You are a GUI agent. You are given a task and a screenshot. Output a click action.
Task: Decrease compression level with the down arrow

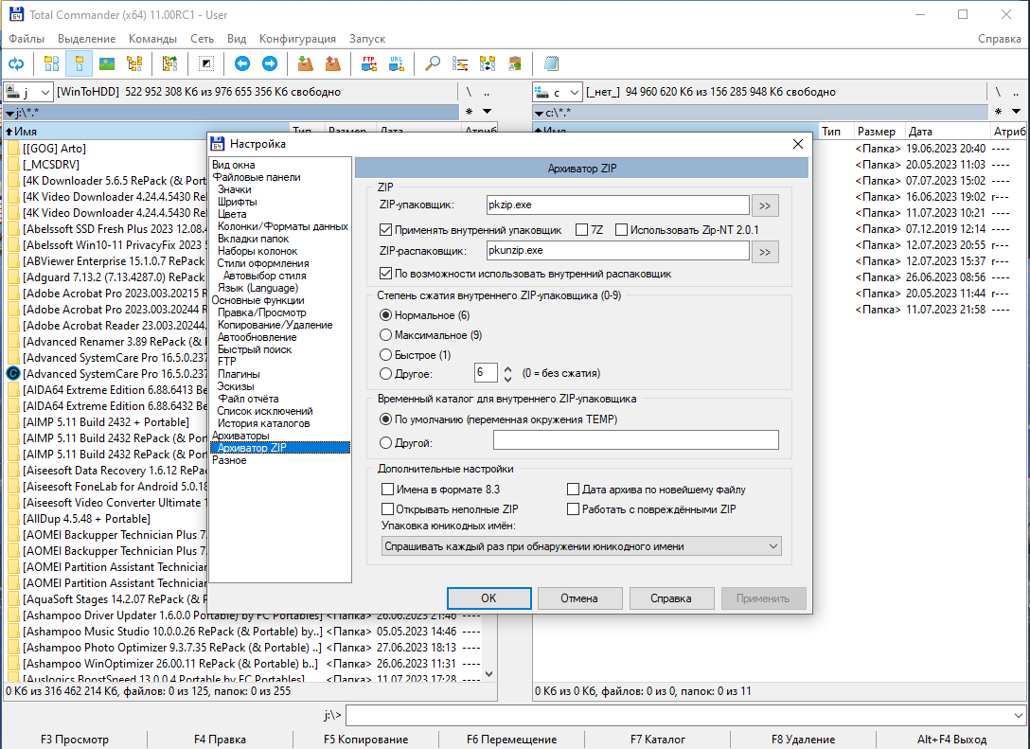tap(507, 379)
